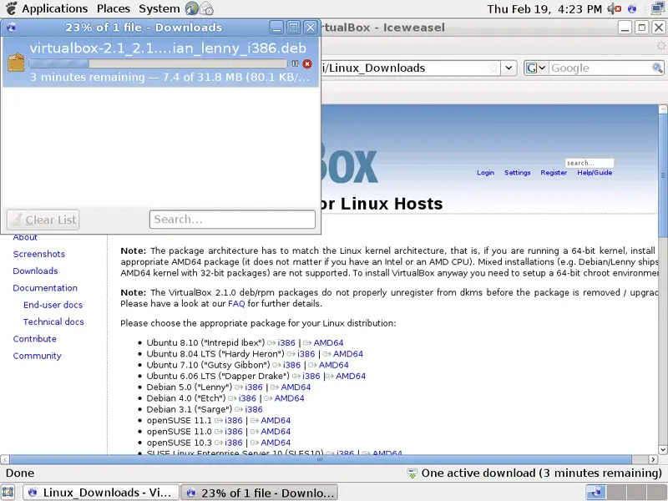Open End-user docs link

pos(53,305)
